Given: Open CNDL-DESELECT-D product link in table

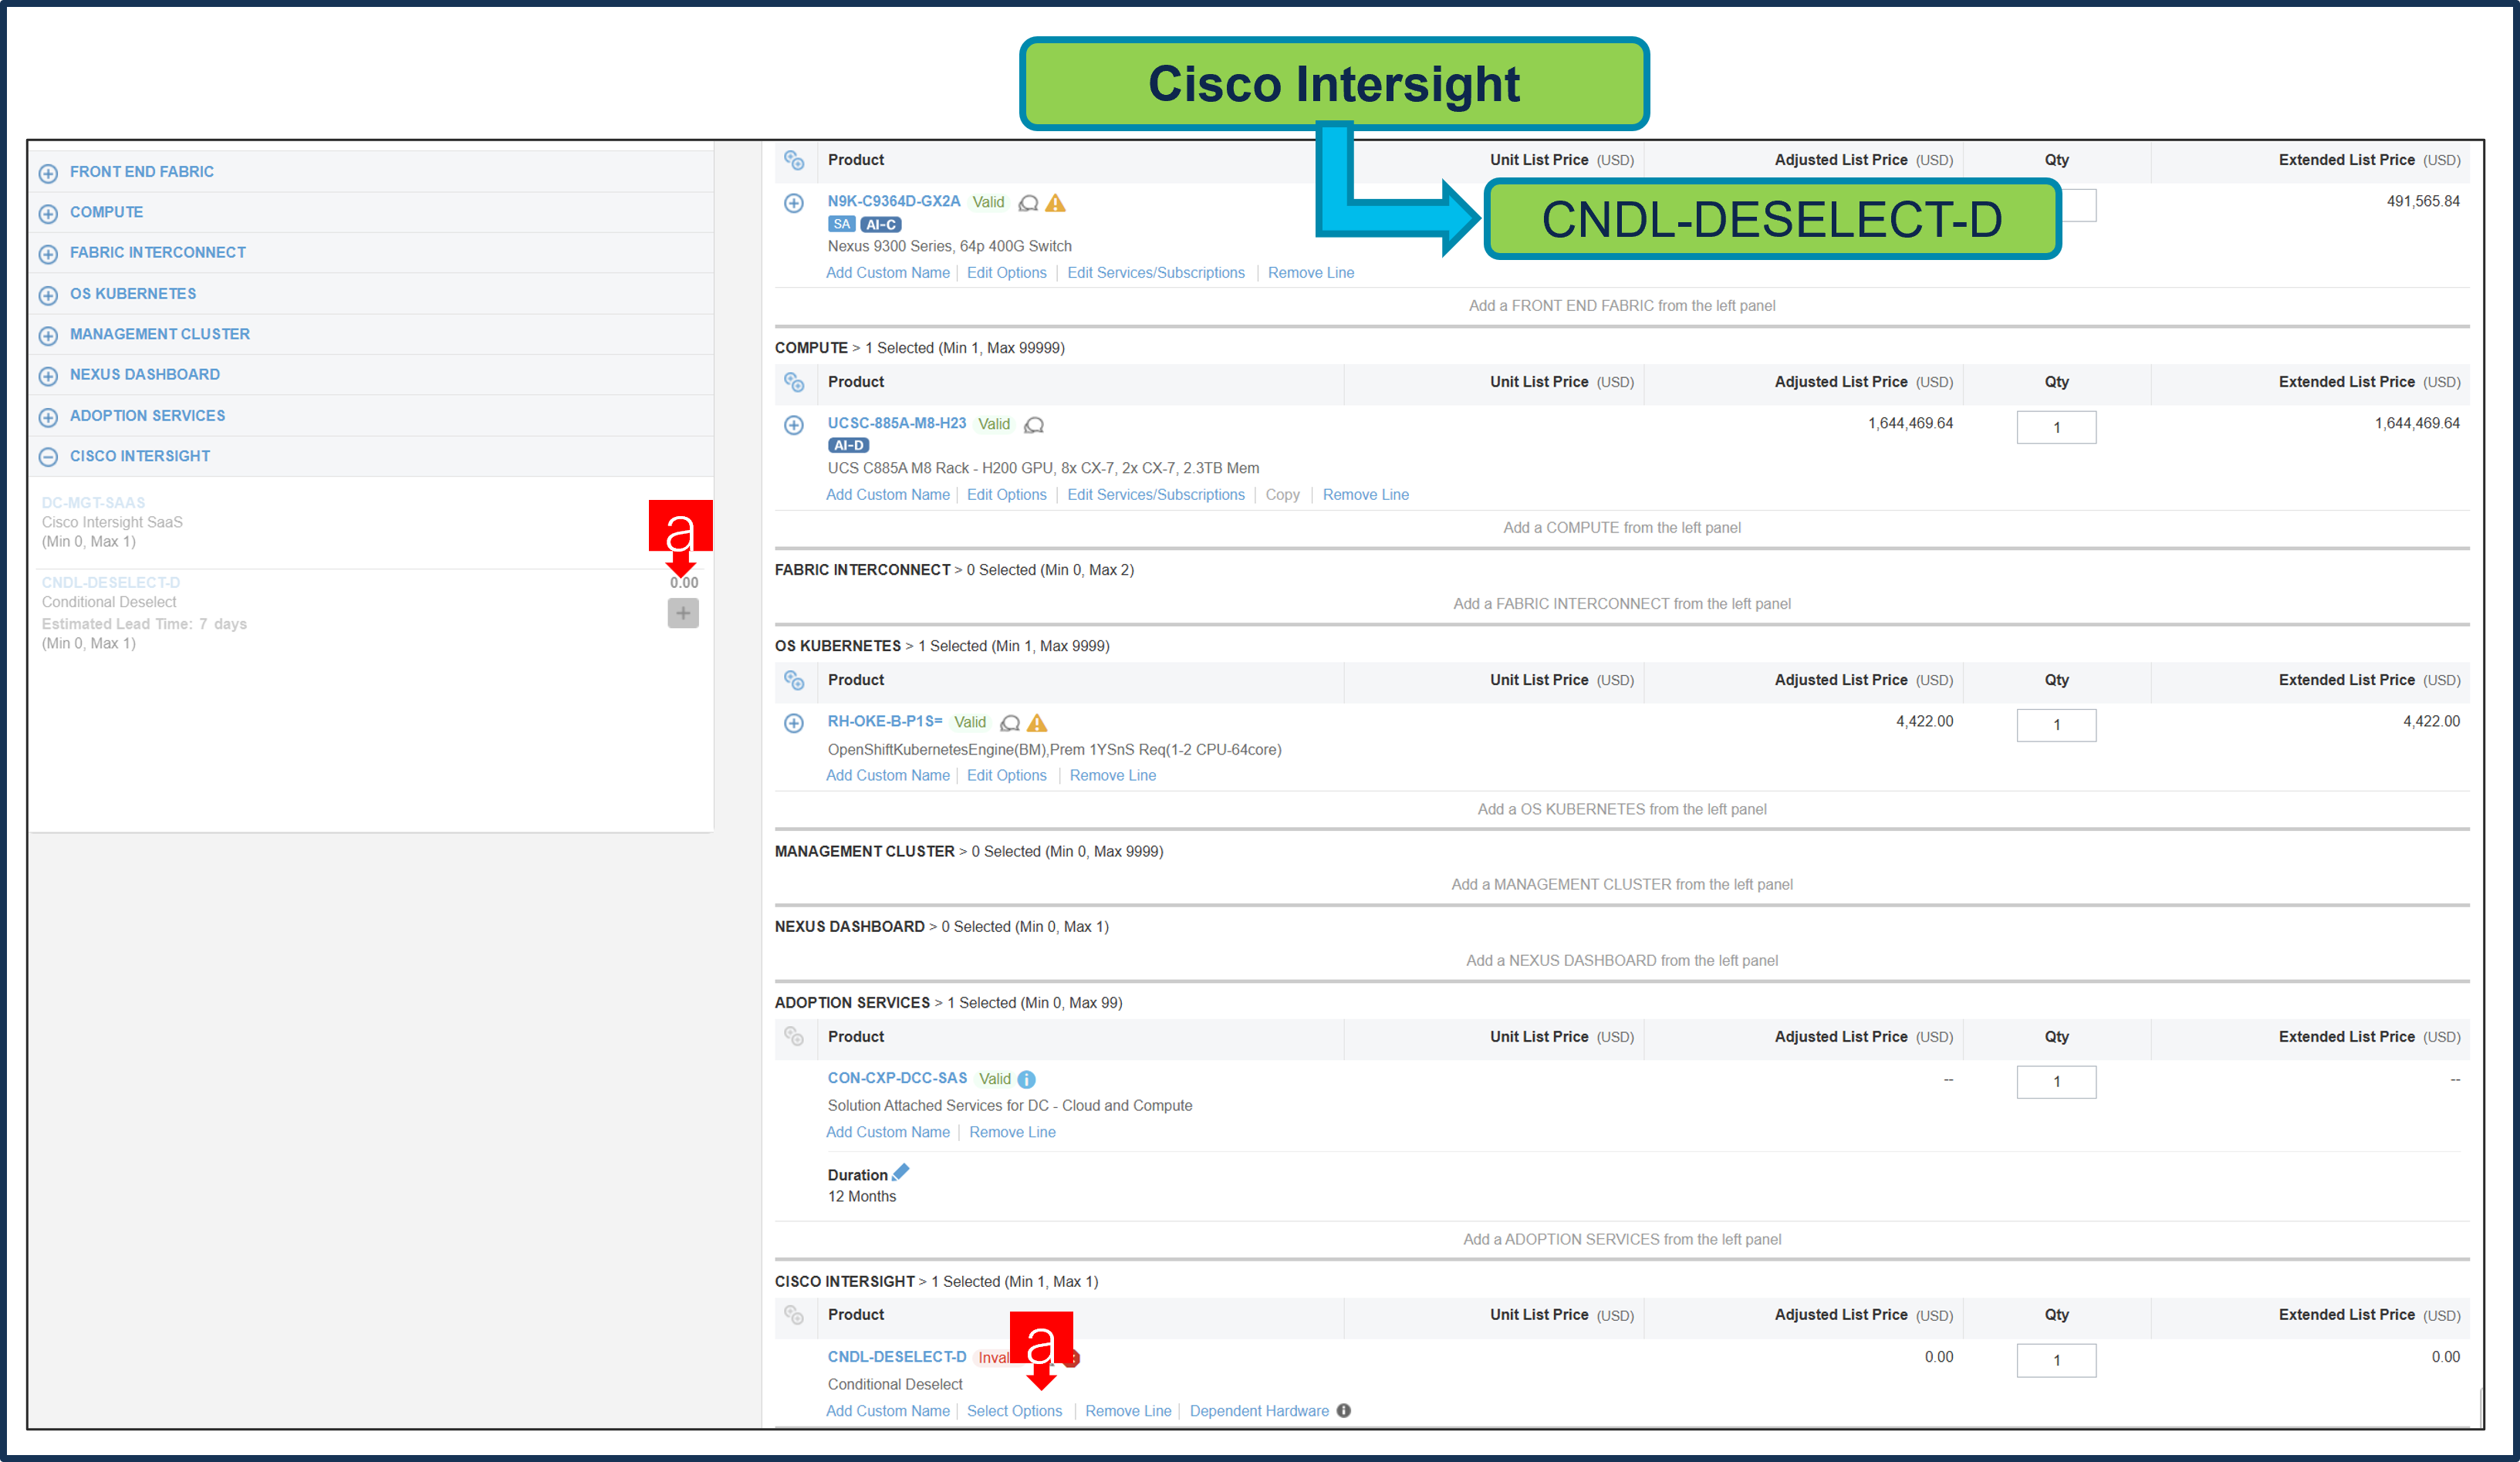Looking at the screenshot, I should [897, 1357].
